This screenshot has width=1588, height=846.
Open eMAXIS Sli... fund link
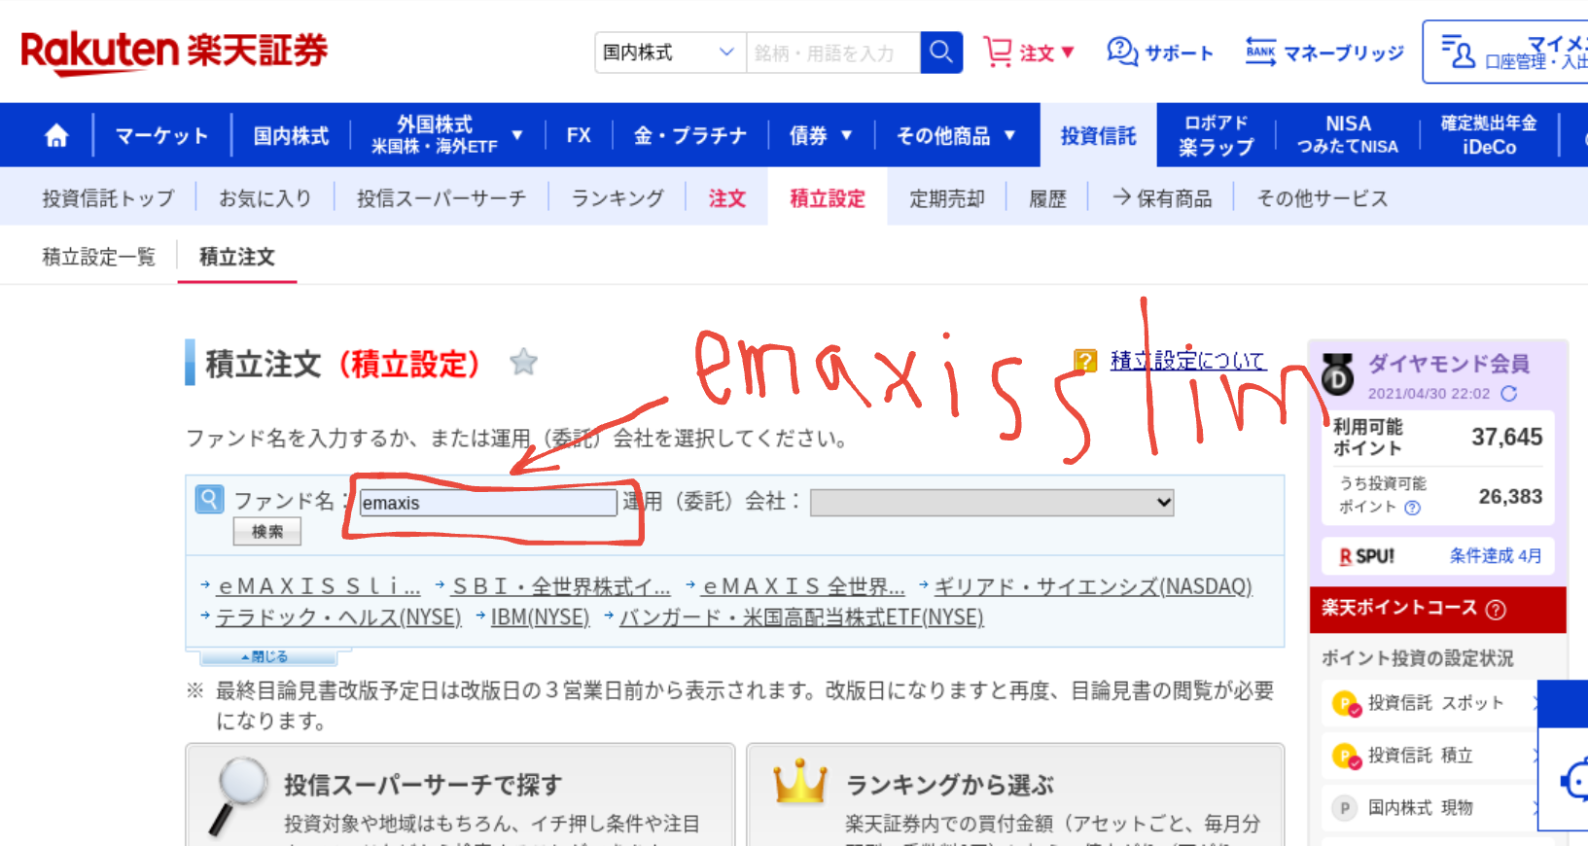[x=319, y=586]
